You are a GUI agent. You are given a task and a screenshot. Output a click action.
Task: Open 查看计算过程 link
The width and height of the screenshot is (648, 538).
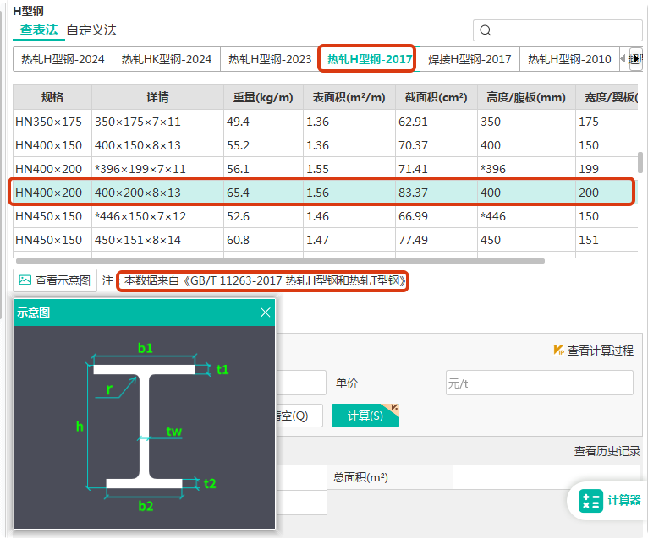pyautogui.click(x=600, y=351)
